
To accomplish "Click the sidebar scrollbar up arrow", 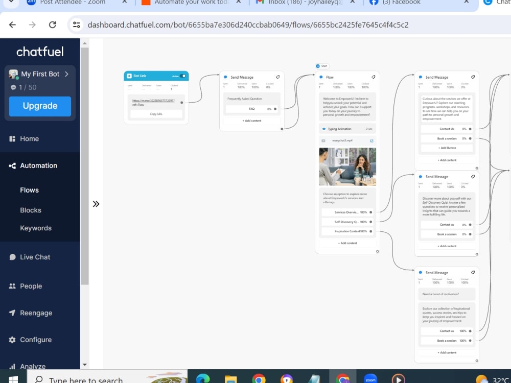I will 85,43.
